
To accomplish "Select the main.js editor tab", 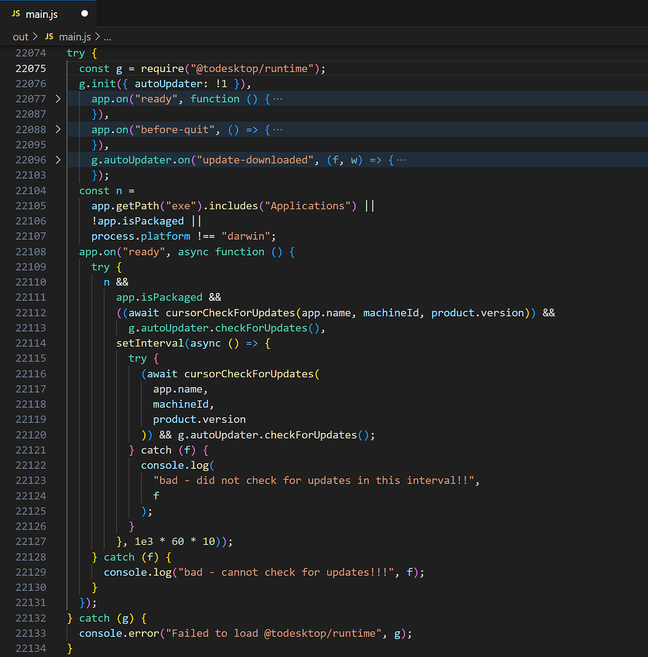I will click(47, 14).
